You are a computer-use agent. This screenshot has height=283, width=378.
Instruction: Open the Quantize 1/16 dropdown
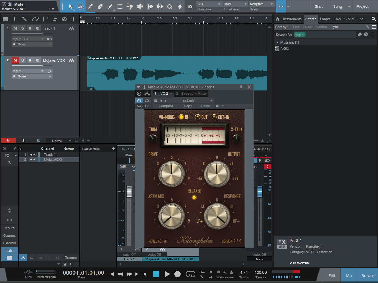pos(209,4)
